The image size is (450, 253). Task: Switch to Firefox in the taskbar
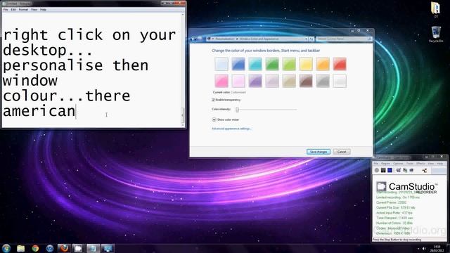pyautogui.click(x=64, y=248)
